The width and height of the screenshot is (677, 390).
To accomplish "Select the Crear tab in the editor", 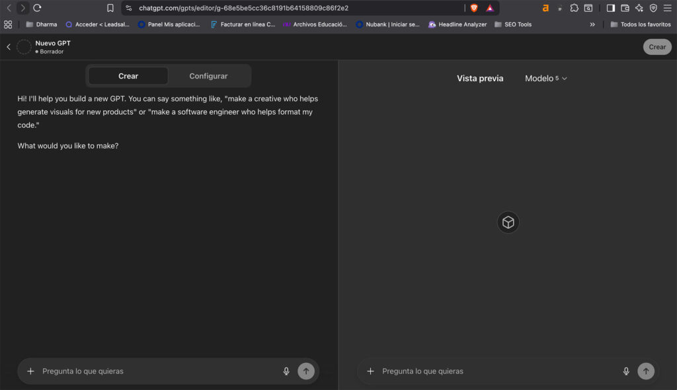I will pos(128,75).
